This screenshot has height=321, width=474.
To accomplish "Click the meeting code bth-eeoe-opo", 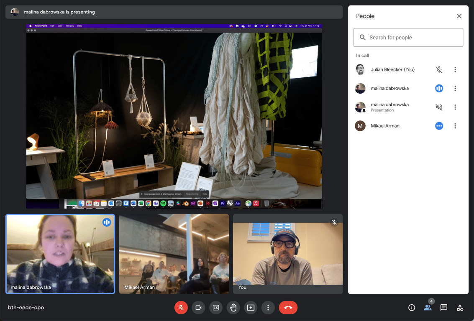I will click(26, 307).
